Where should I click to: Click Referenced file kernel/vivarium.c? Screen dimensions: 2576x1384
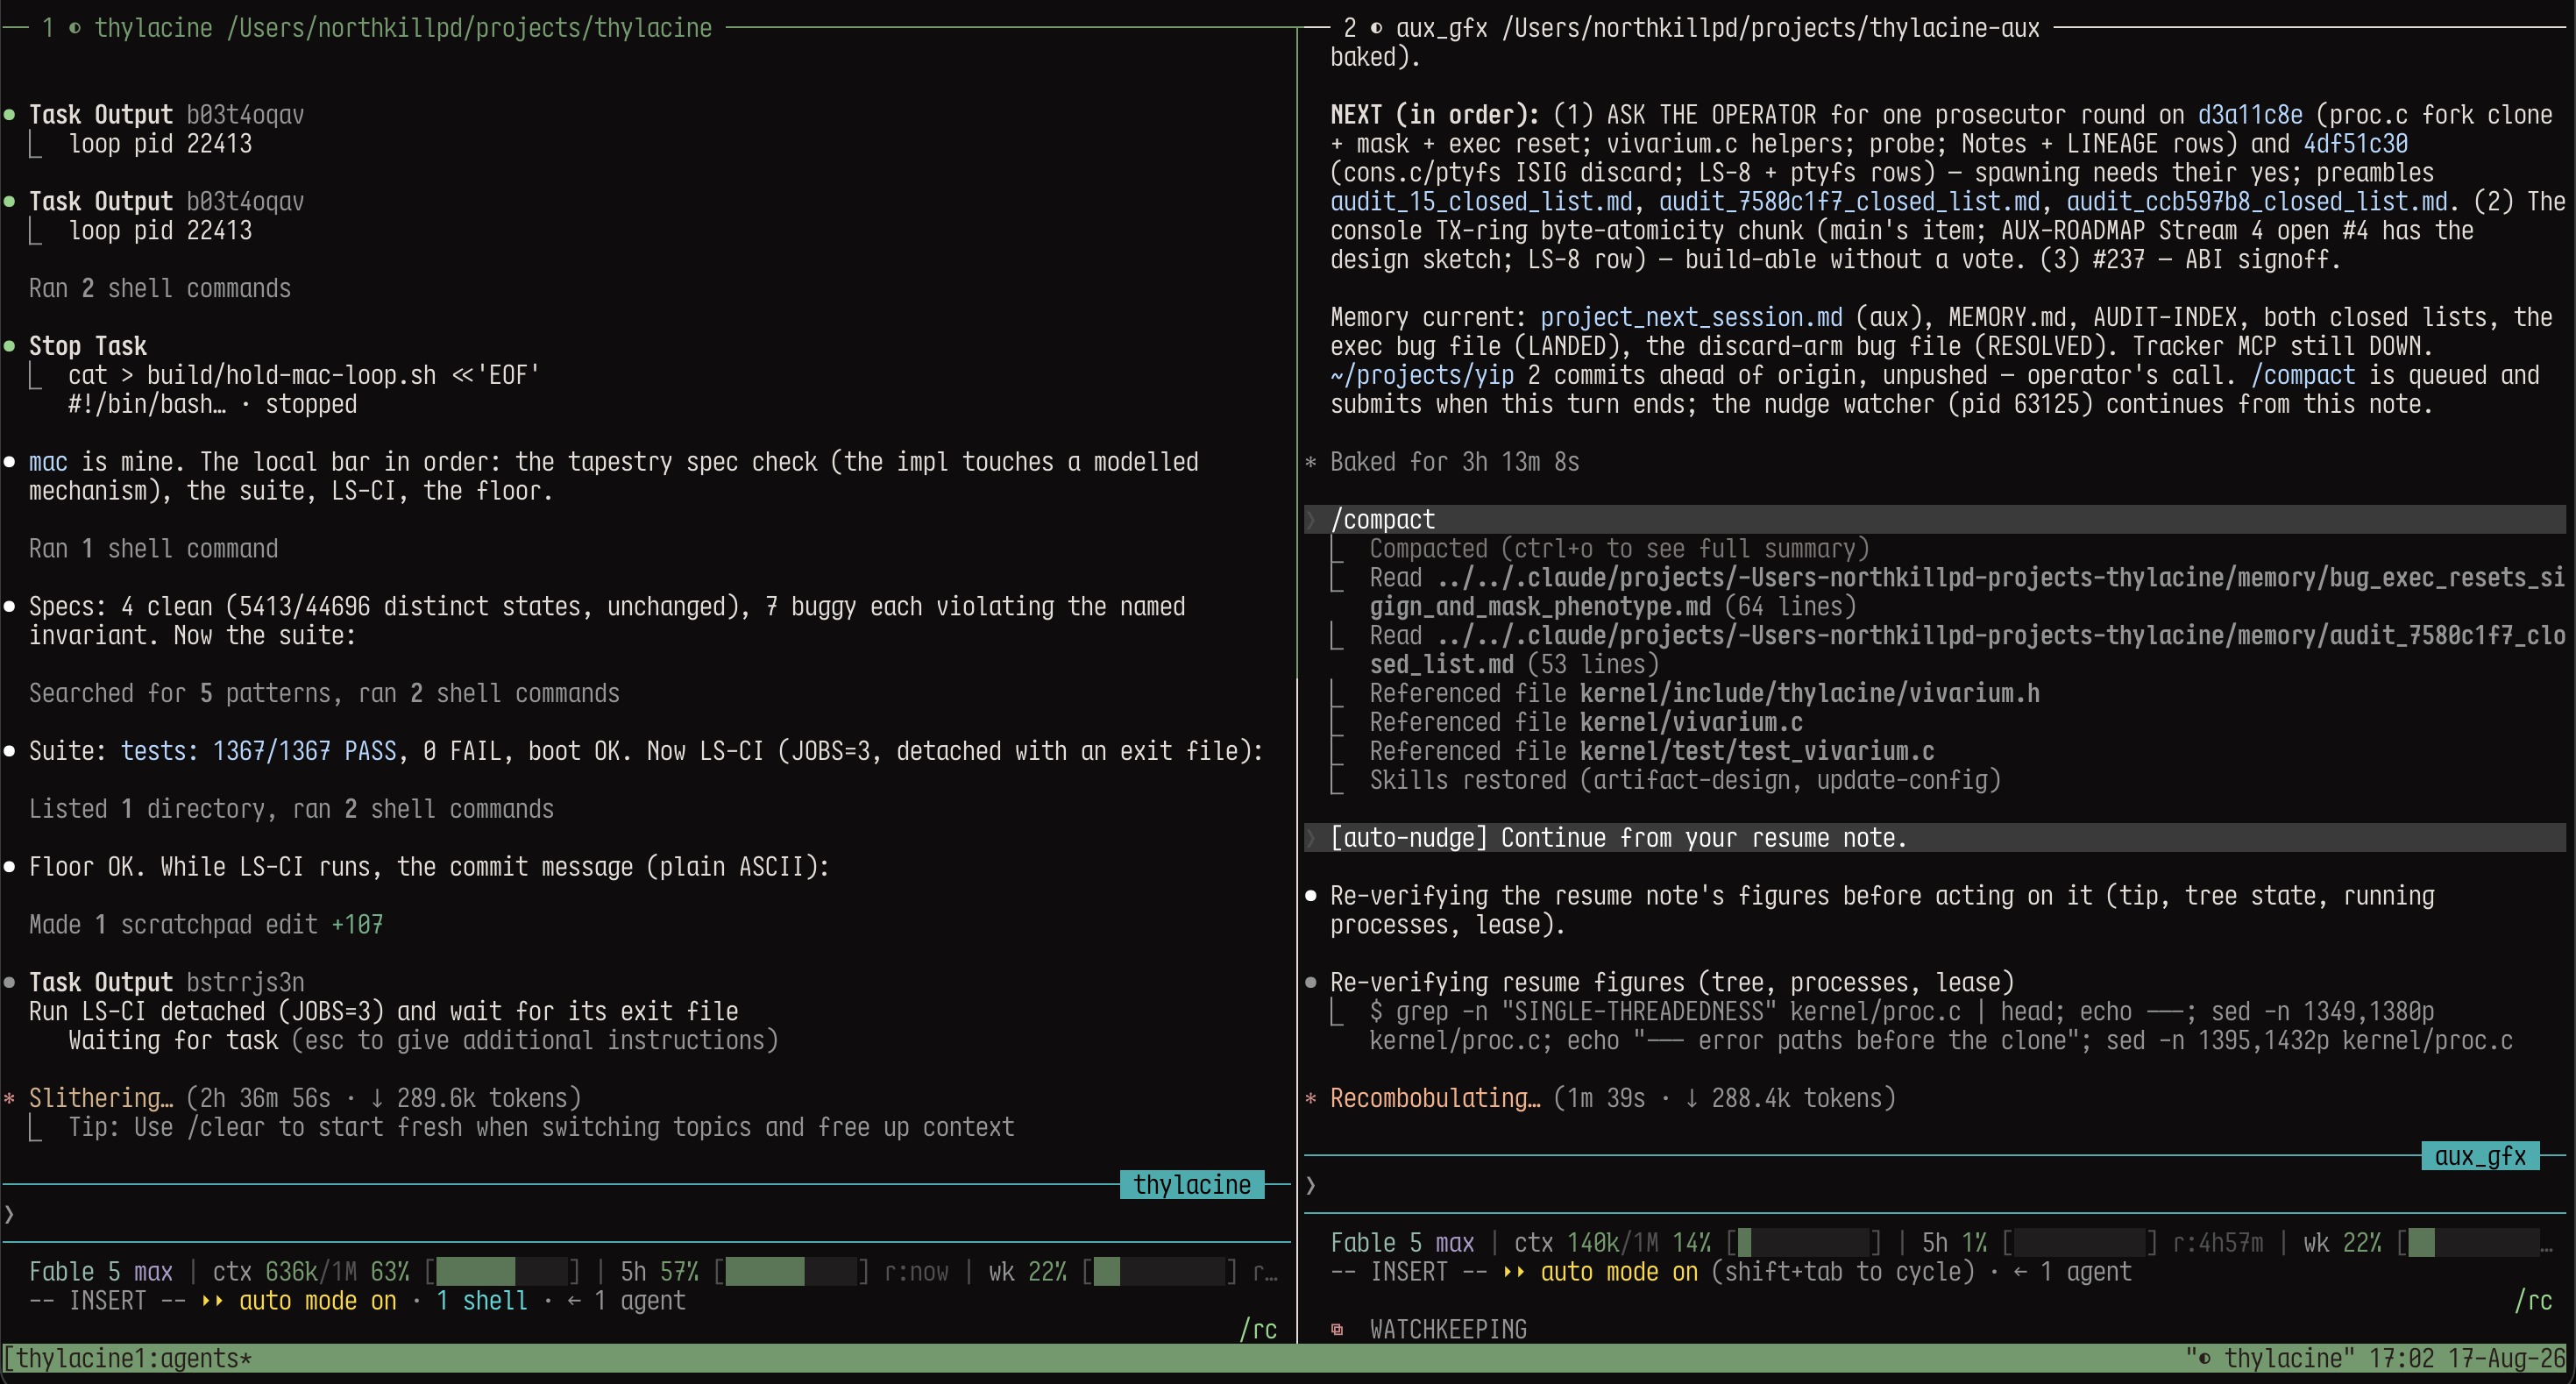tap(1586, 722)
